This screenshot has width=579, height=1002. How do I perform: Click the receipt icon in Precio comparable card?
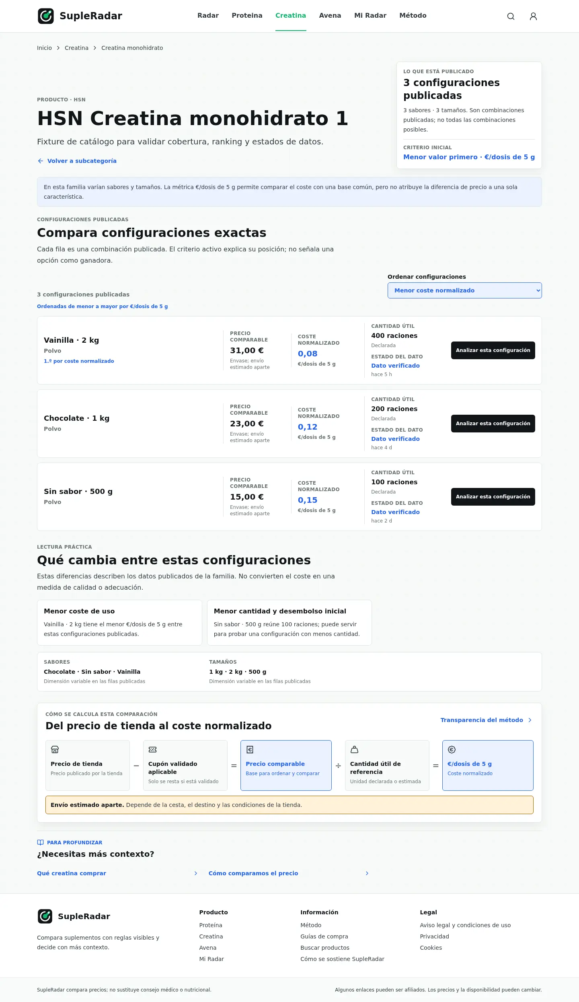250,749
